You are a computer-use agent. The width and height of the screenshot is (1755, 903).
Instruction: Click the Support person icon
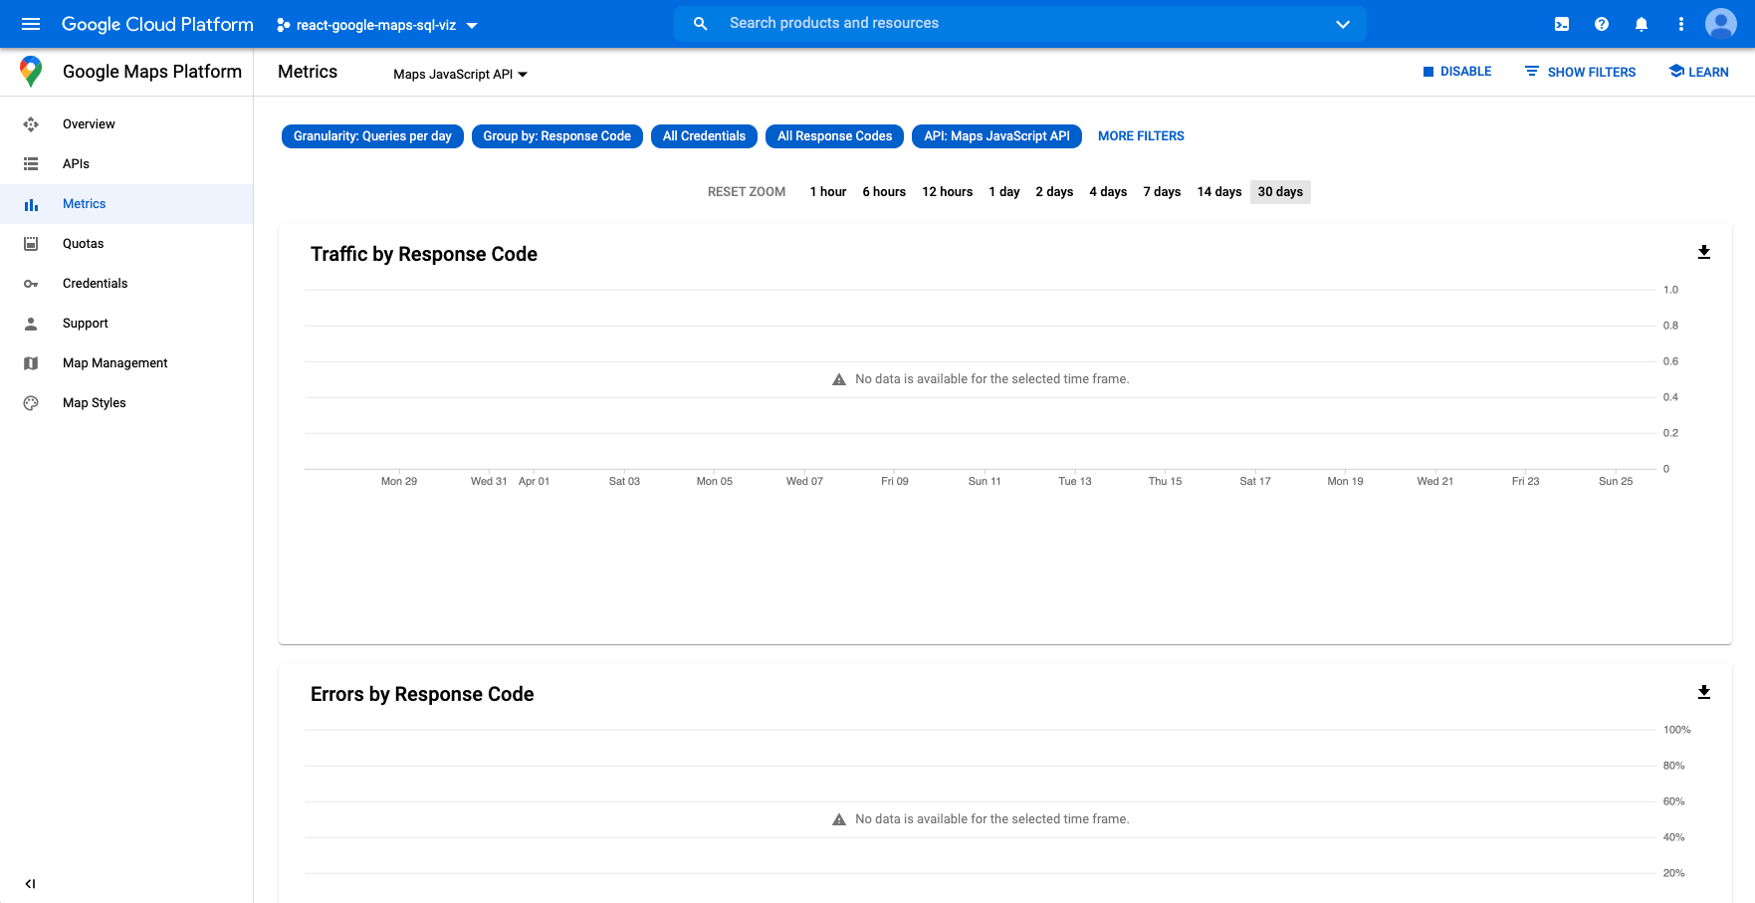point(31,324)
